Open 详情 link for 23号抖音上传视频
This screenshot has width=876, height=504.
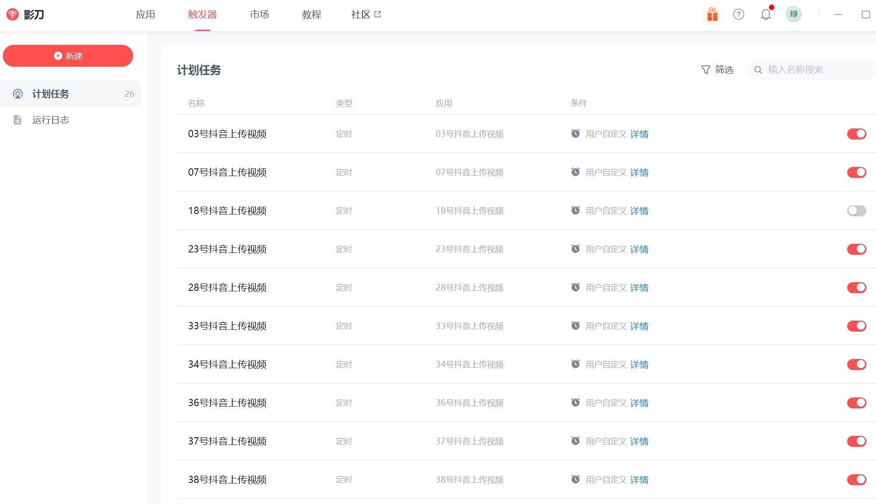pos(639,249)
